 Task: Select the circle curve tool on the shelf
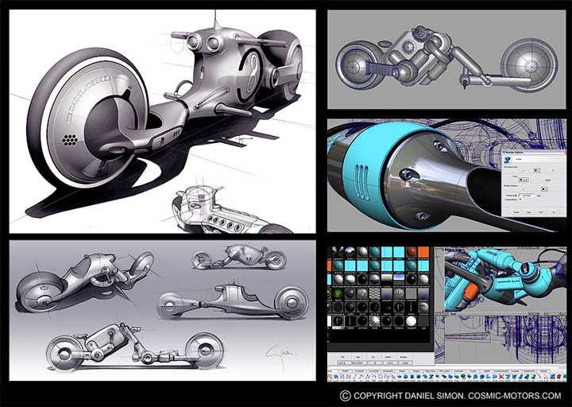[380, 376]
